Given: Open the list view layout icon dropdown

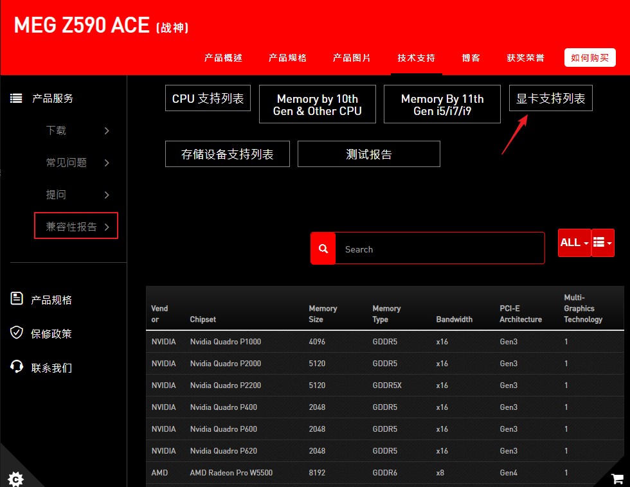Looking at the screenshot, I should point(603,242).
